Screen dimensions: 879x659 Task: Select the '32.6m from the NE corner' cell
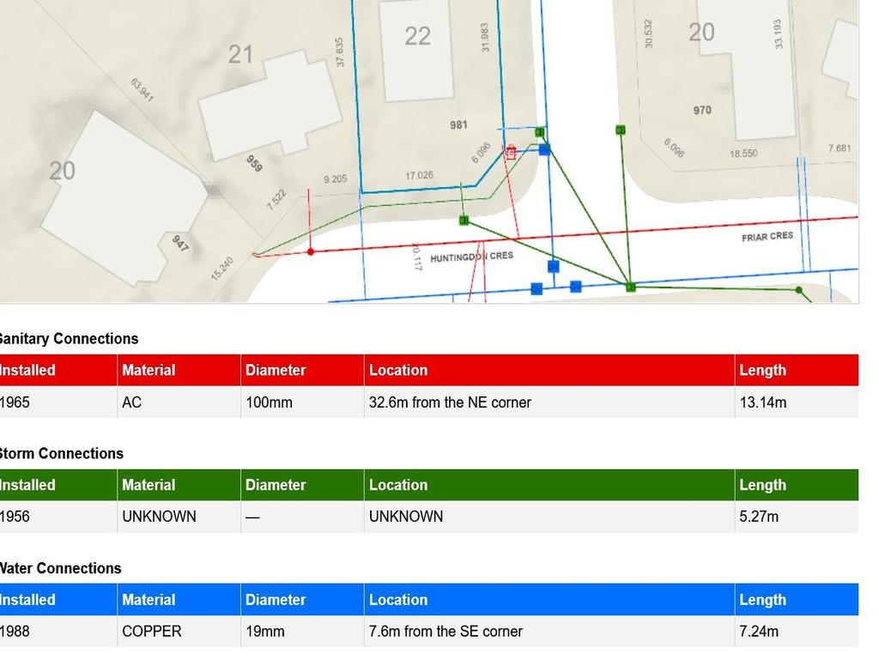pyautogui.click(x=450, y=402)
